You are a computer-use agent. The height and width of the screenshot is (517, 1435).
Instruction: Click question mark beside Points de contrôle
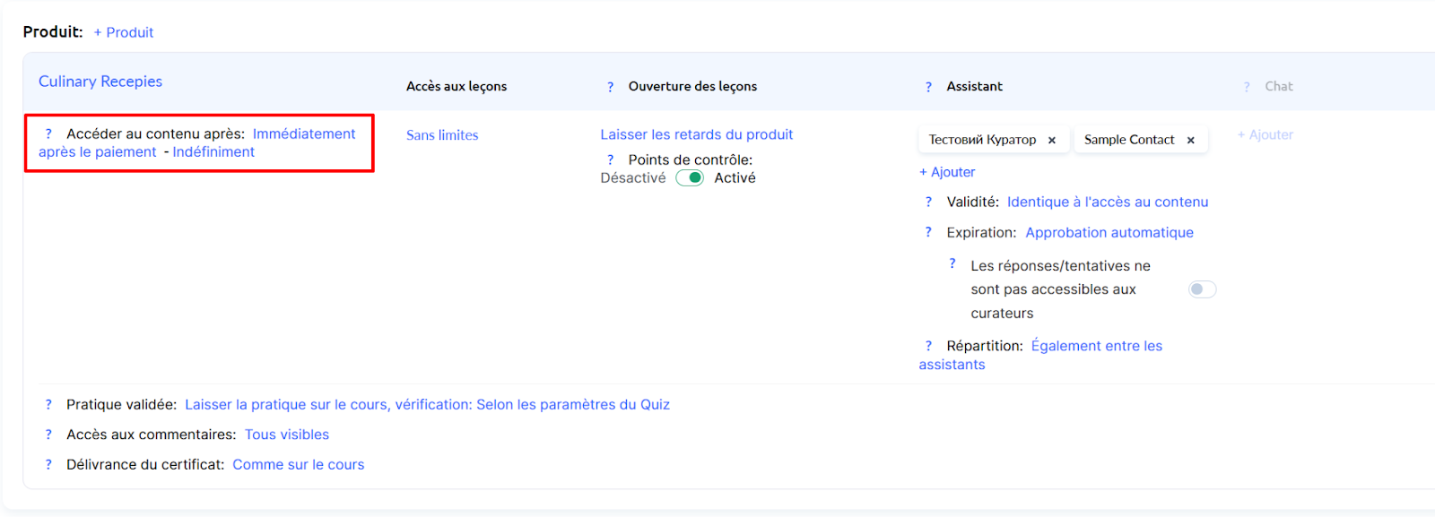pyautogui.click(x=610, y=159)
